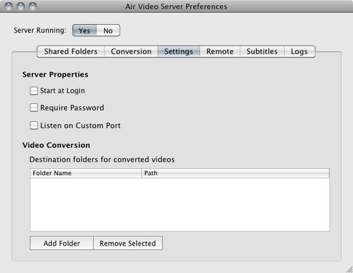Open the Subtitles tab
The height and width of the screenshot is (273, 353).
click(262, 52)
